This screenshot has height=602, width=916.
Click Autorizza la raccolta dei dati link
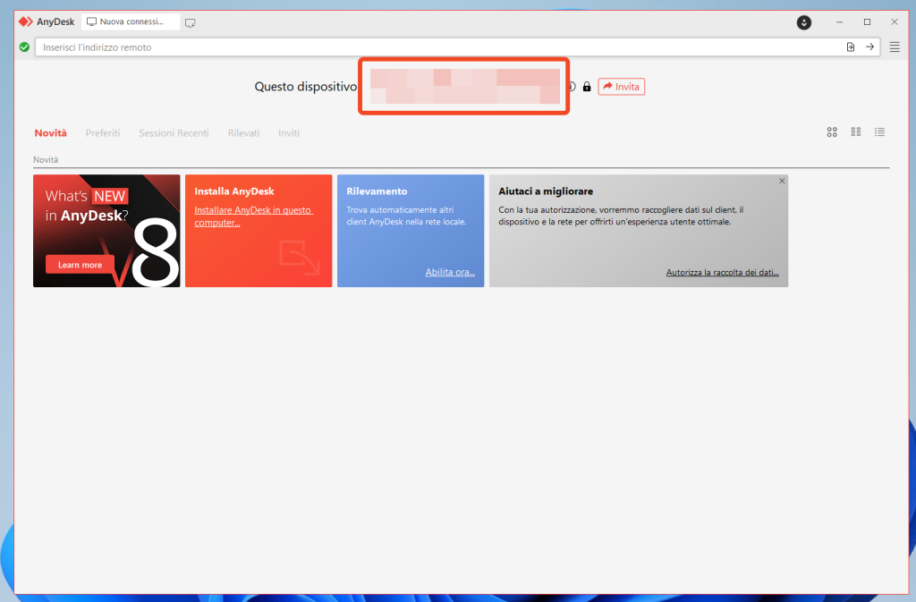coord(722,272)
